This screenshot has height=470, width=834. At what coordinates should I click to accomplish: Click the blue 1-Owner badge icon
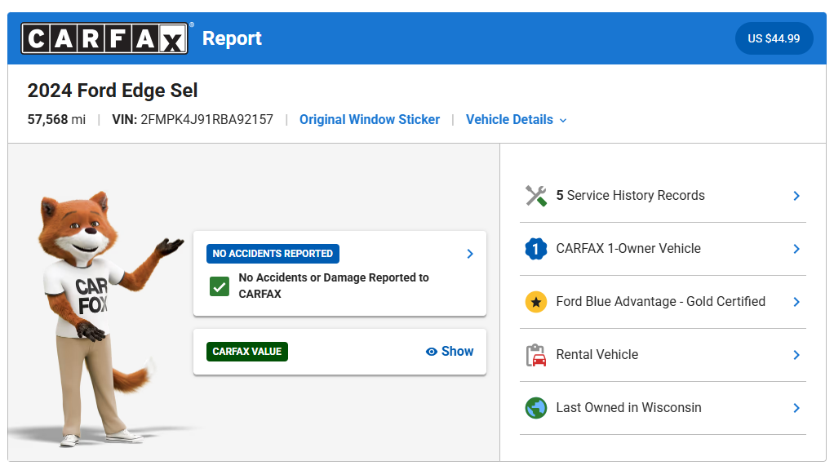[536, 249]
